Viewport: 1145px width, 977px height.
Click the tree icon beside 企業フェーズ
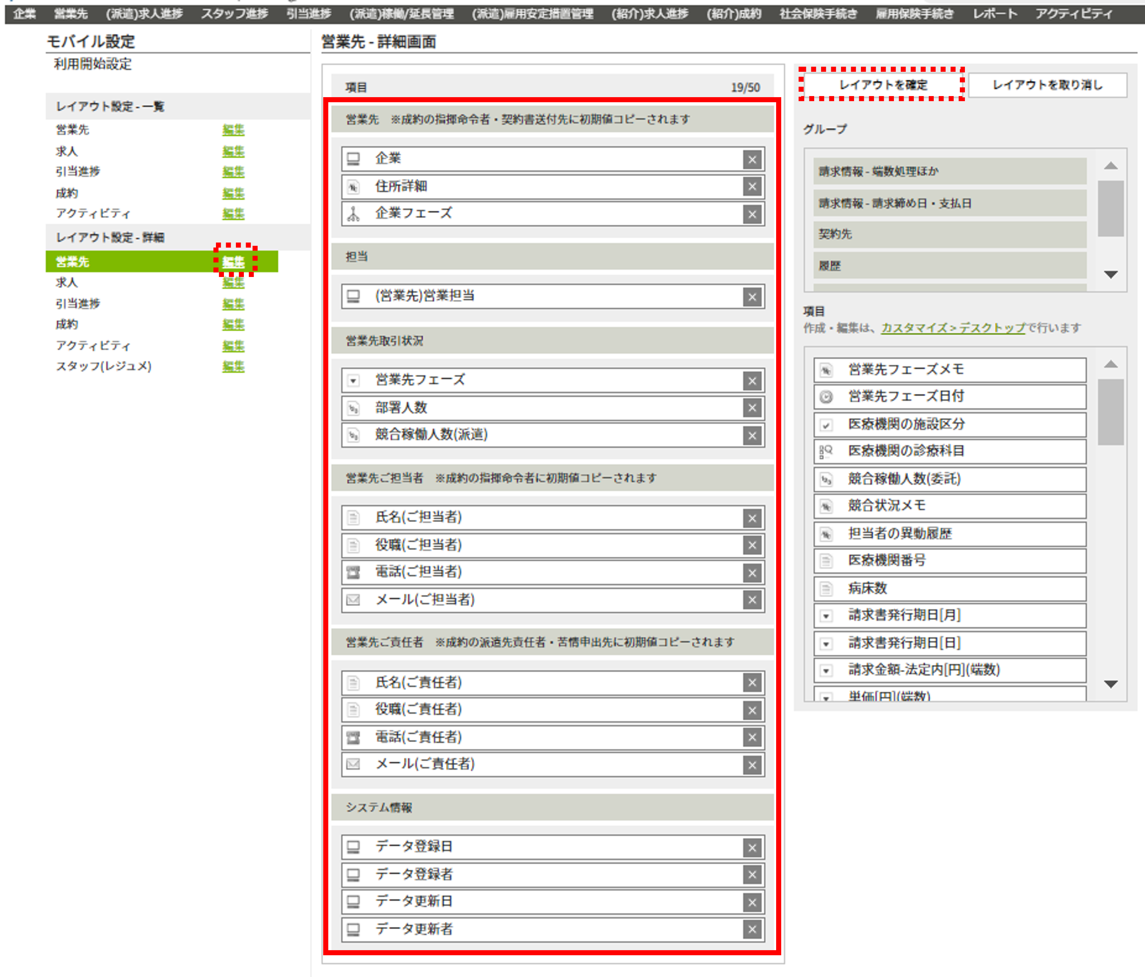pyautogui.click(x=353, y=214)
